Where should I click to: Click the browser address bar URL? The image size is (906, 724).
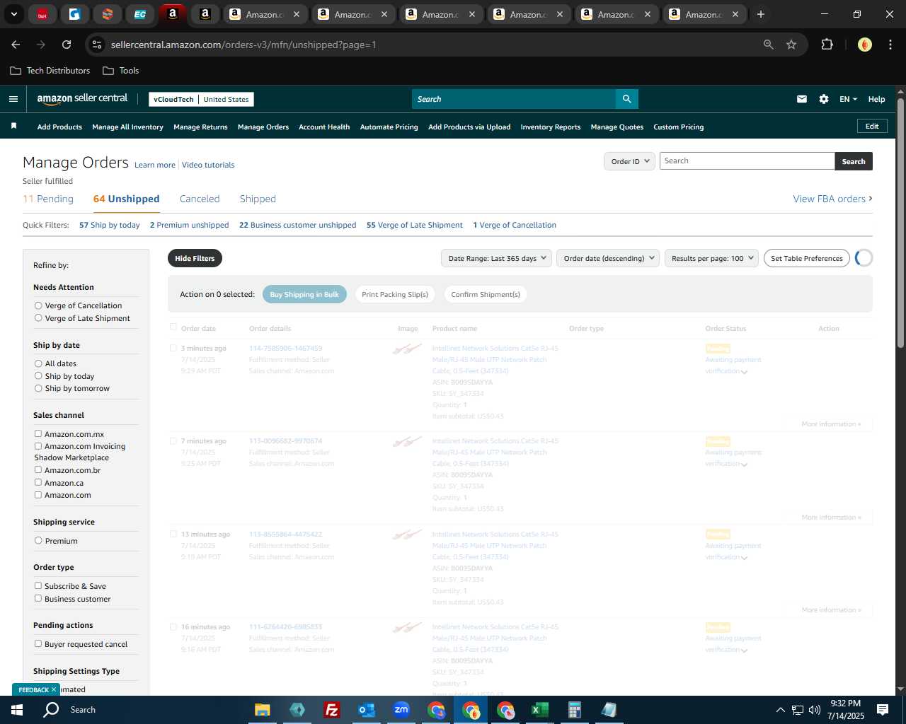click(x=243, y=45)
